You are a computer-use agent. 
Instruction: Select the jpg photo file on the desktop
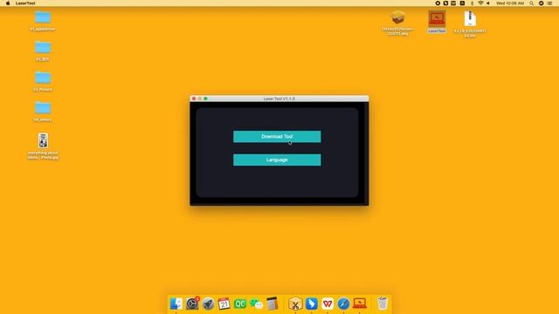43,146
